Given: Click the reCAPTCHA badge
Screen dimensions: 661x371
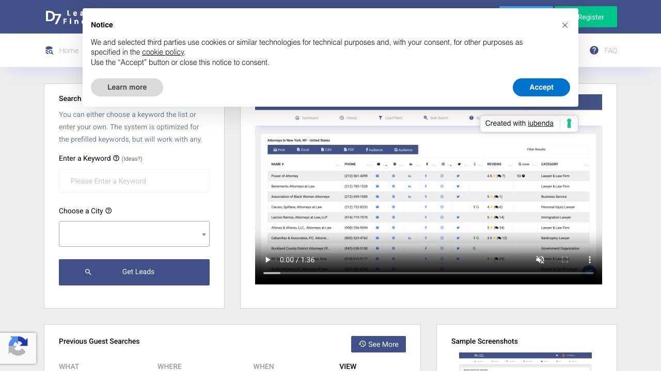Looking at the screenshot, I should (x=18, y=348).
